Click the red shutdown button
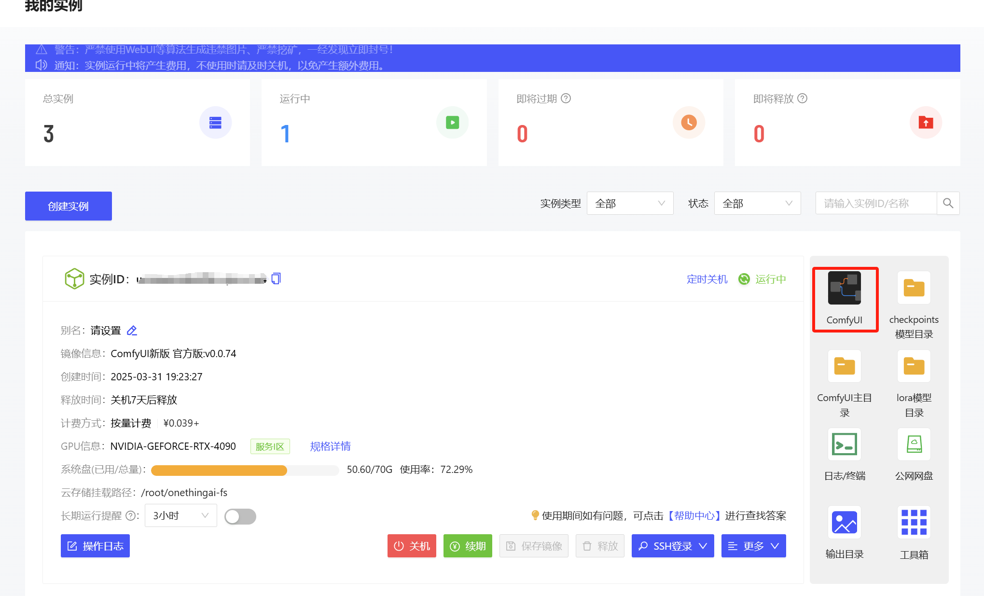The image size is (984, 596). pos(412,546)
